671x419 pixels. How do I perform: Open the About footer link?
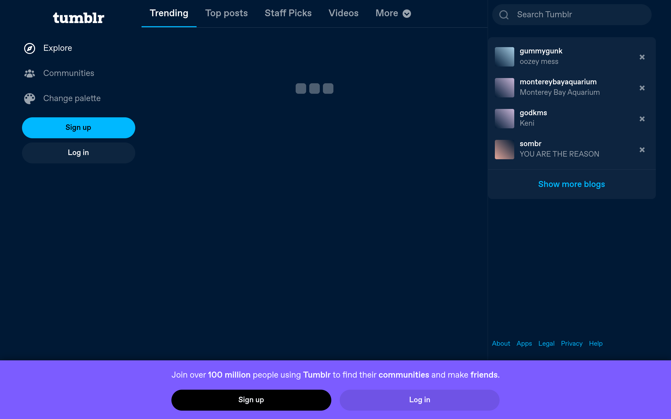(501, 344)
